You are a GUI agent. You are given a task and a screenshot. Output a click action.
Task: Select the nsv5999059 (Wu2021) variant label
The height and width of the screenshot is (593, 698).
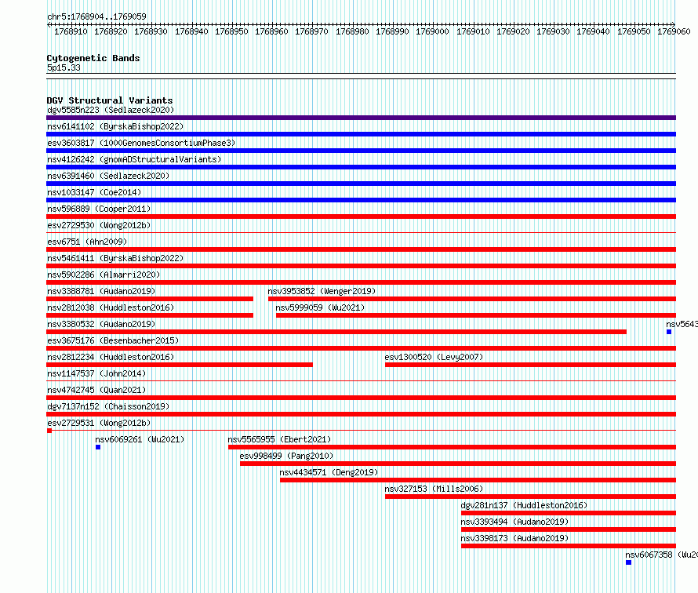coord(320,307)
